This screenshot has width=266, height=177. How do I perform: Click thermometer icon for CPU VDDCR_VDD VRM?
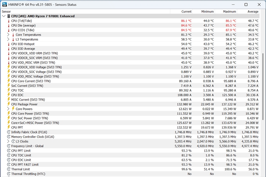point(9,53)
